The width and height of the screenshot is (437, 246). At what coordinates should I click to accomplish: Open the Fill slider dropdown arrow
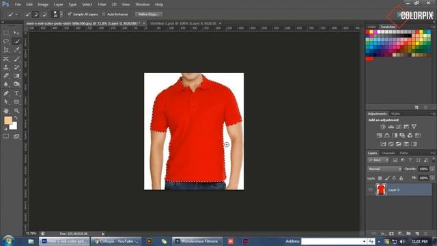coord(432,178)
